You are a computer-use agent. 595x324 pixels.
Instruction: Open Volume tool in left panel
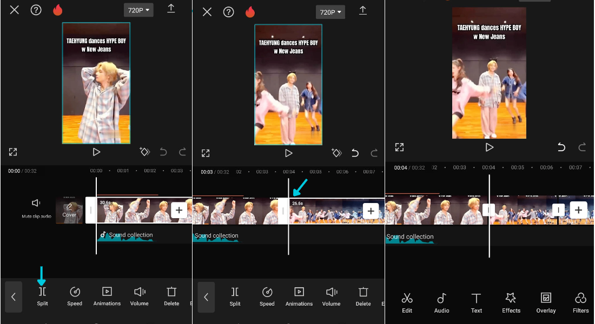[x=139, y=296]
